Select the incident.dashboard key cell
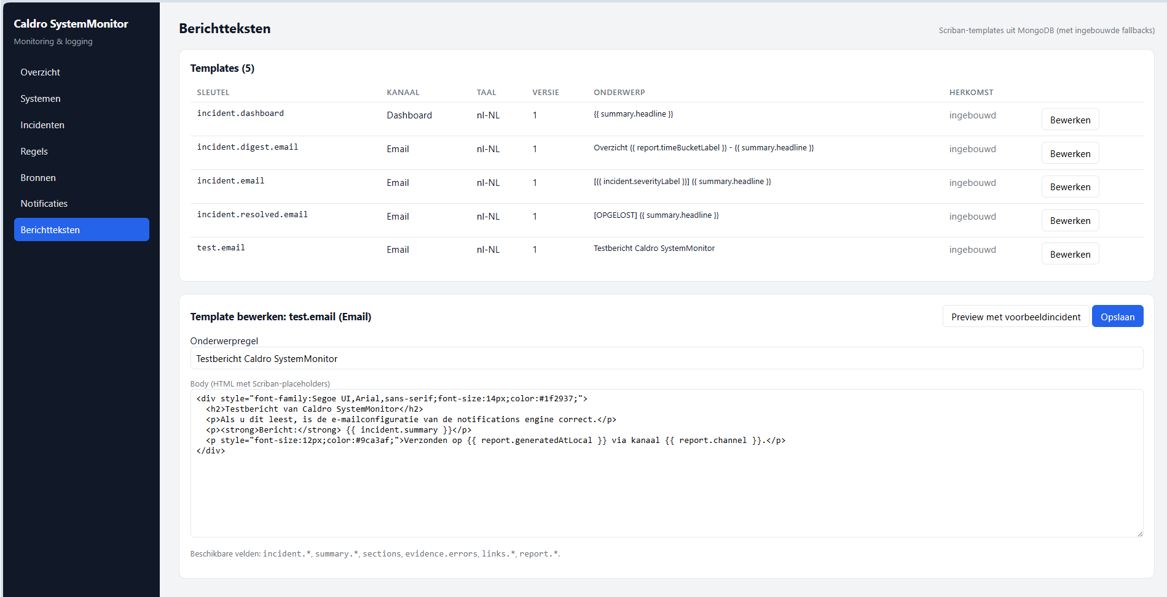Viewport: 1167px width, 597px height. pyautogui.click(x=240, y=114)
